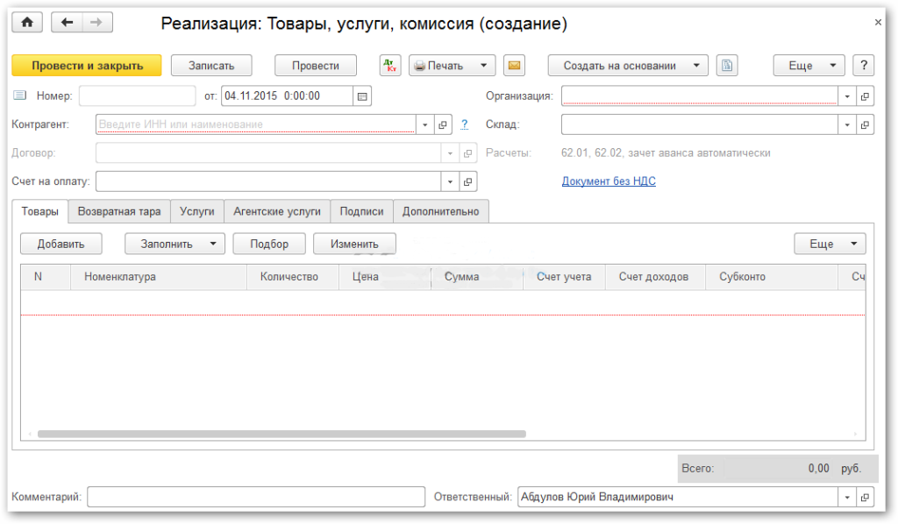Switch to the Услуги tab
This screenshot has width=898, height=524.
click(196, 211)
